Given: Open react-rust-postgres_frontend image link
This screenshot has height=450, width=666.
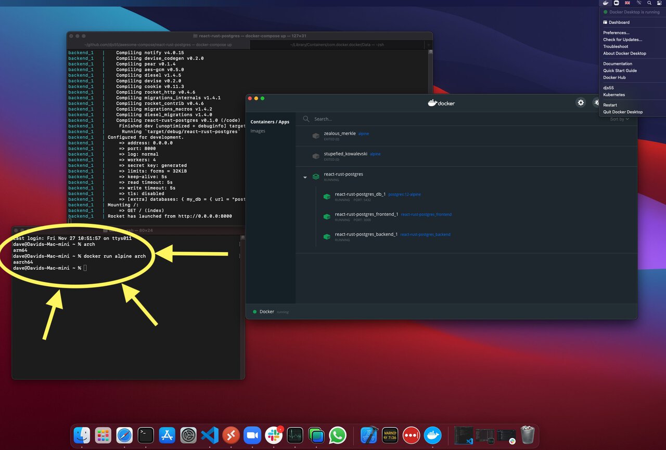Looking at the screenshot, I should click(426, 215).
